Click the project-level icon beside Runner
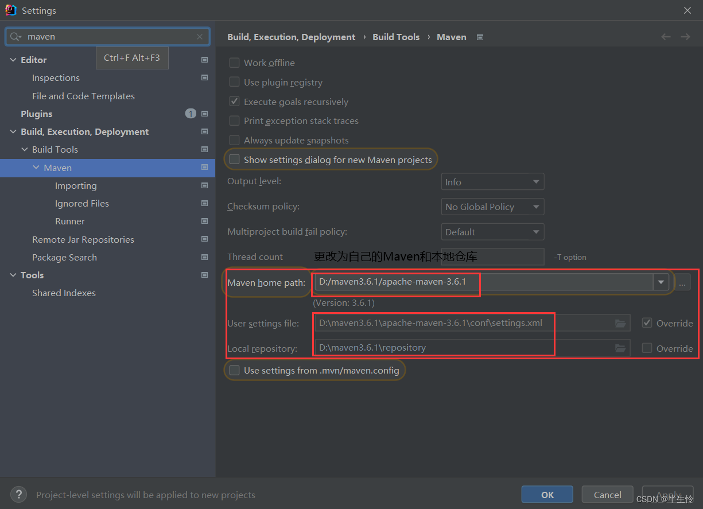 [x=205, y=221]
